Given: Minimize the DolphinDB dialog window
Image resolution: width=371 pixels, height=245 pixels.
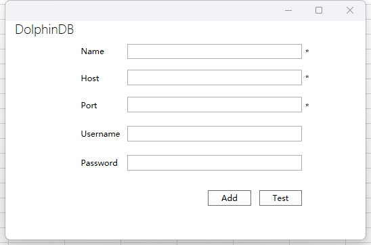Looking at the screenshot, I should [x=288, y=10].
